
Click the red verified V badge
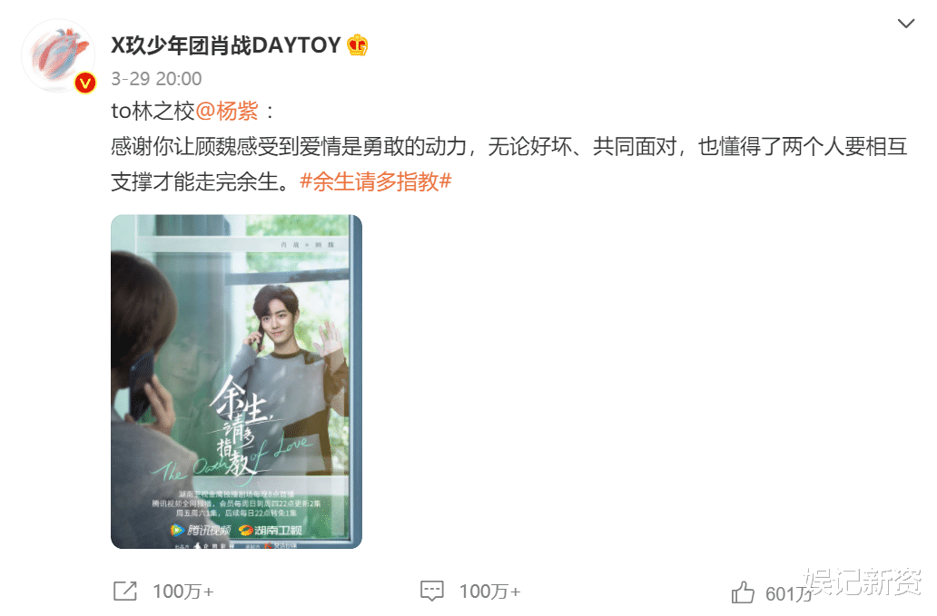85,83
